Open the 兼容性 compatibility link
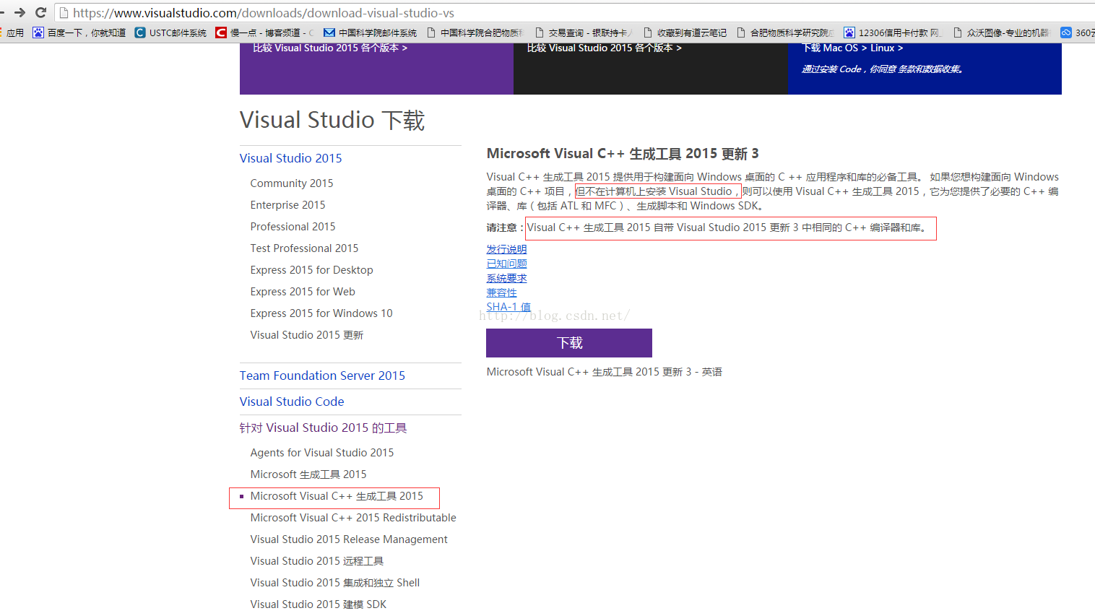This screenshot has height=616, width=1095. click(501, 292)
